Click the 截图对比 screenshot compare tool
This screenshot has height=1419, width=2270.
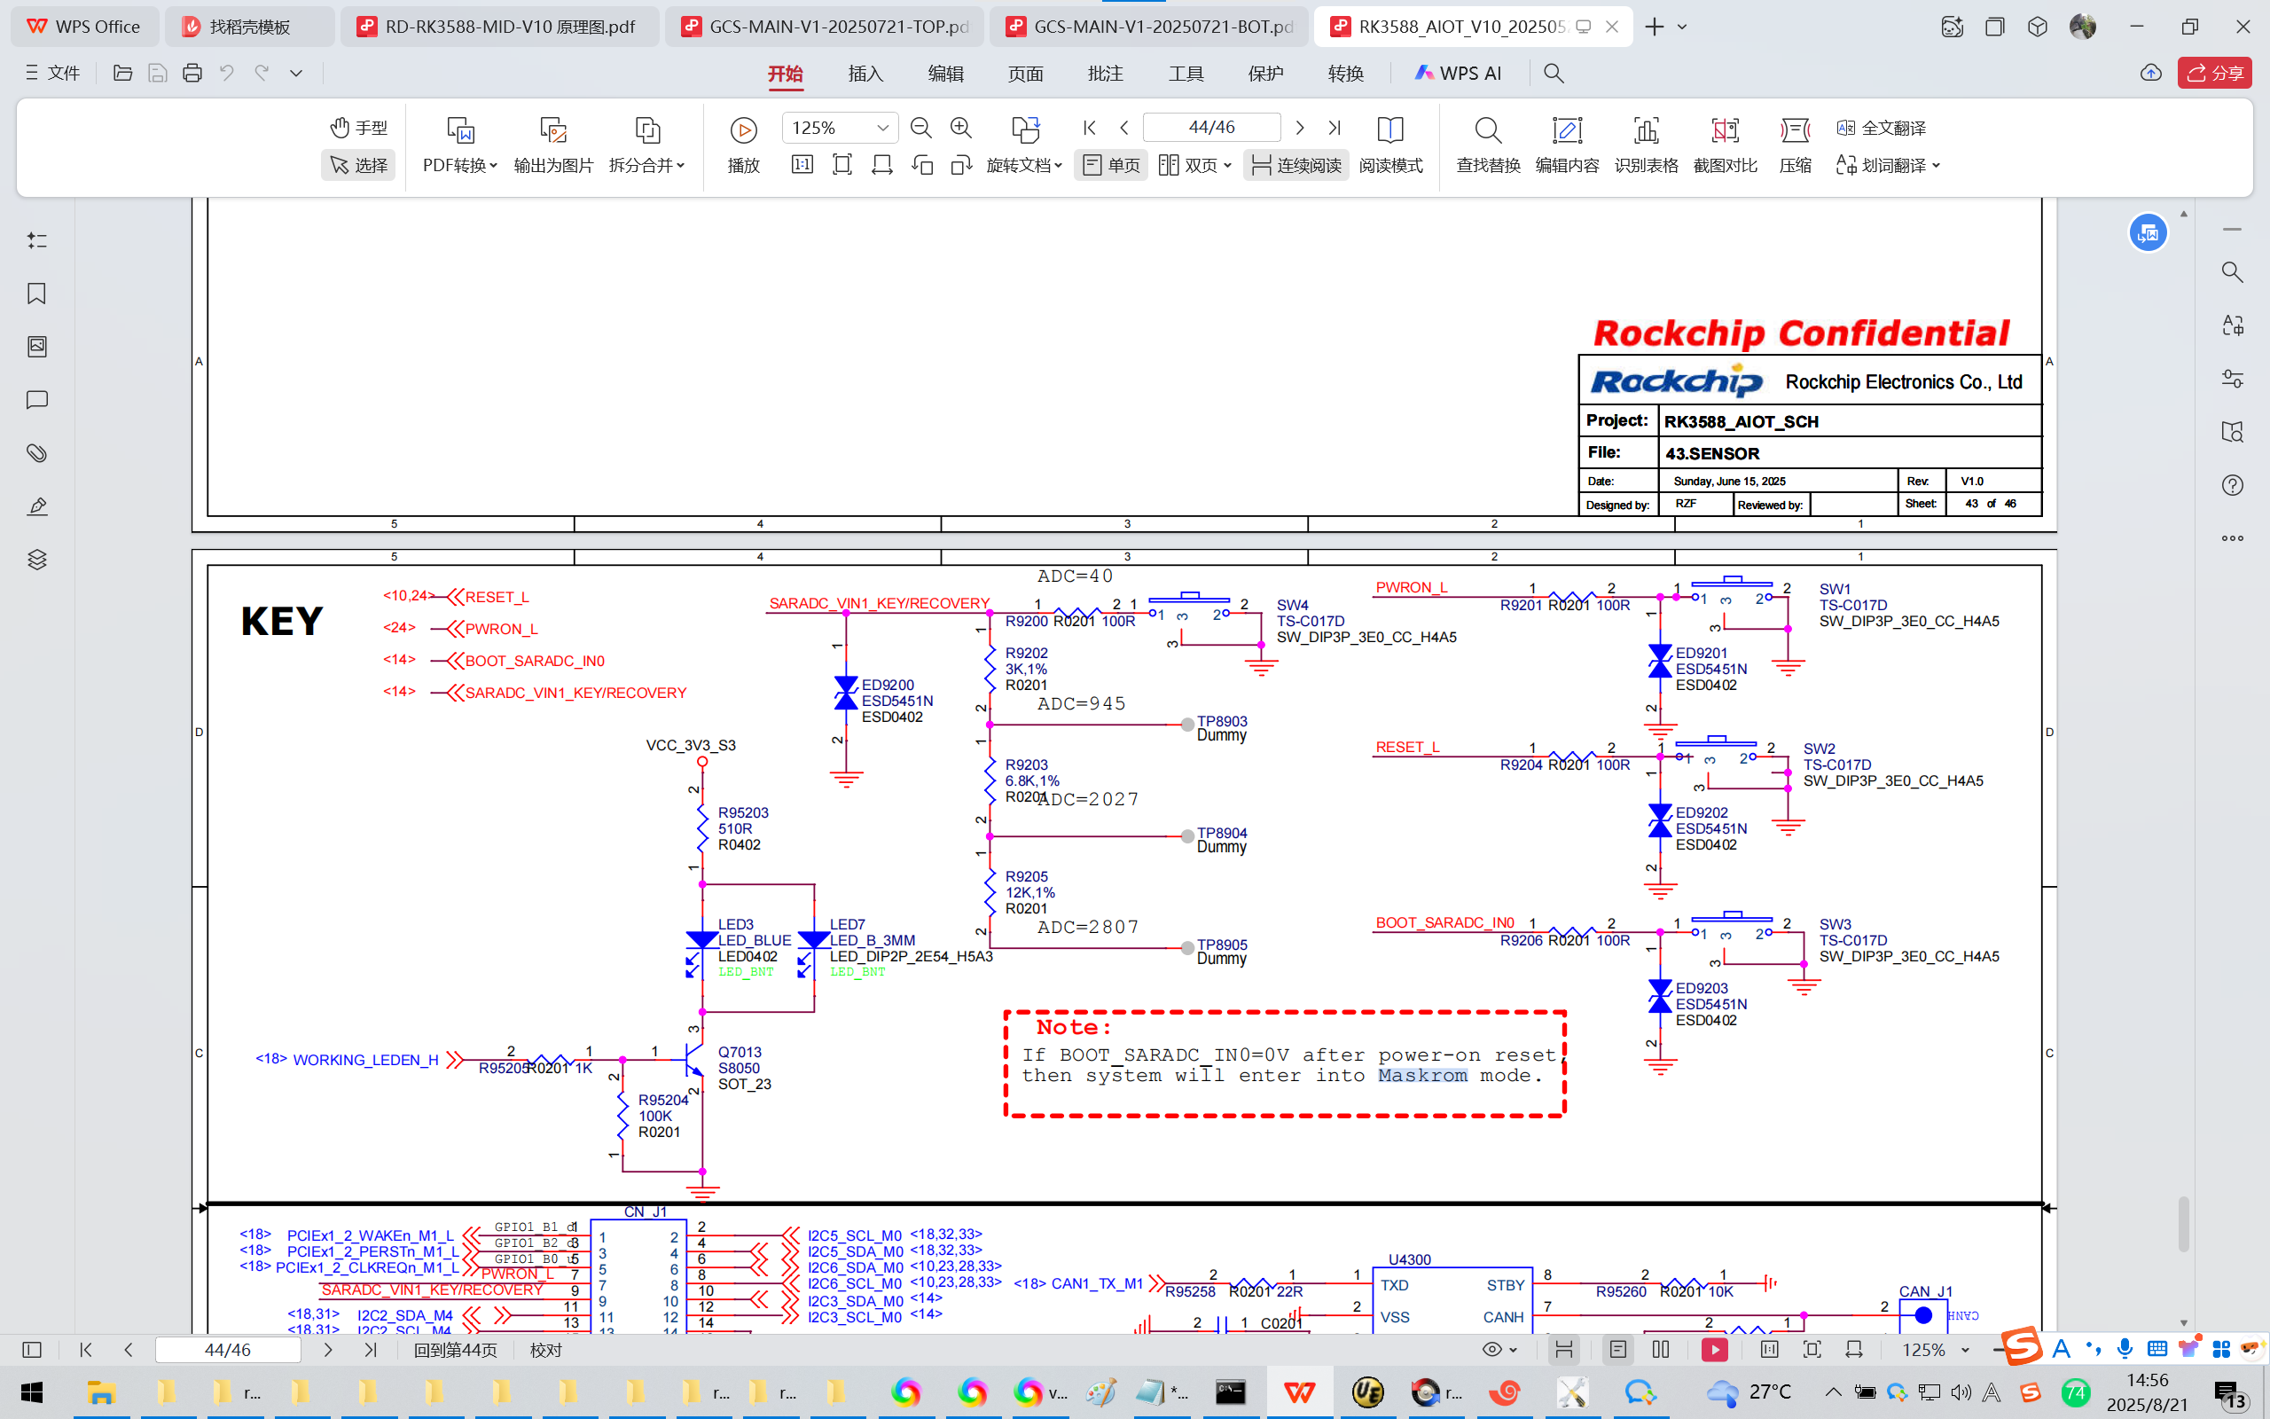pos(1725,145)
